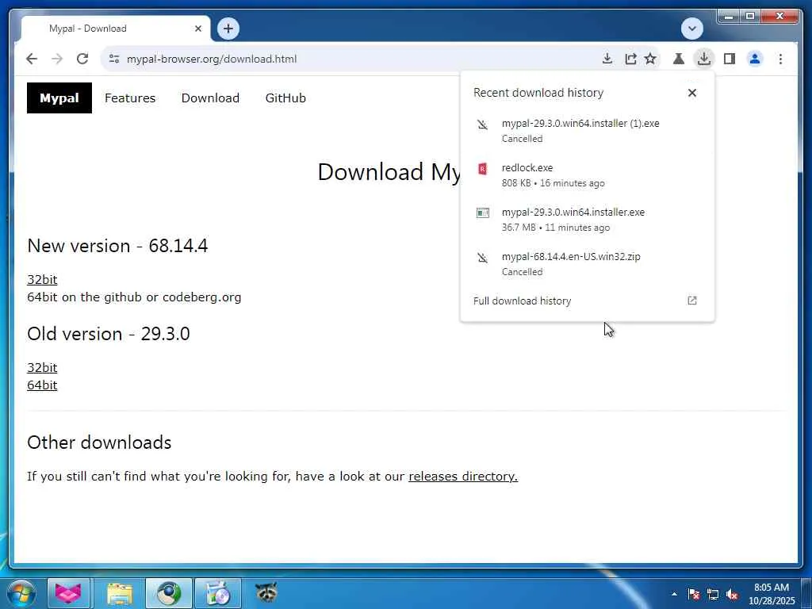Image resolution: width=812 pixels, height=609 pixels.
Task: Close the Recent download history popup
Action: point(691,93)
